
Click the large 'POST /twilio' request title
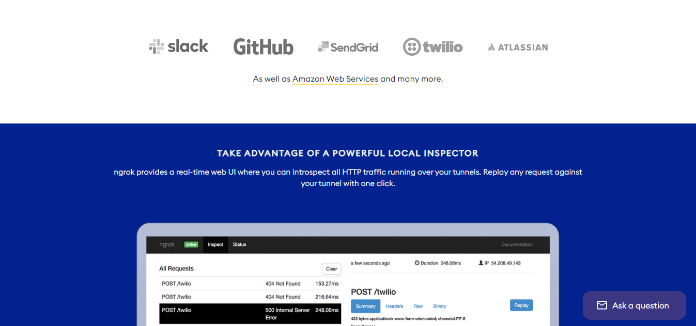pyautogui.click(x=373, y=292)
